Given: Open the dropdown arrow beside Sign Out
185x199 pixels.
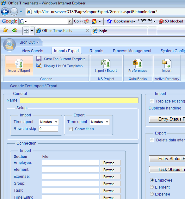Looking at the screenshot, I should click(38, 42).
